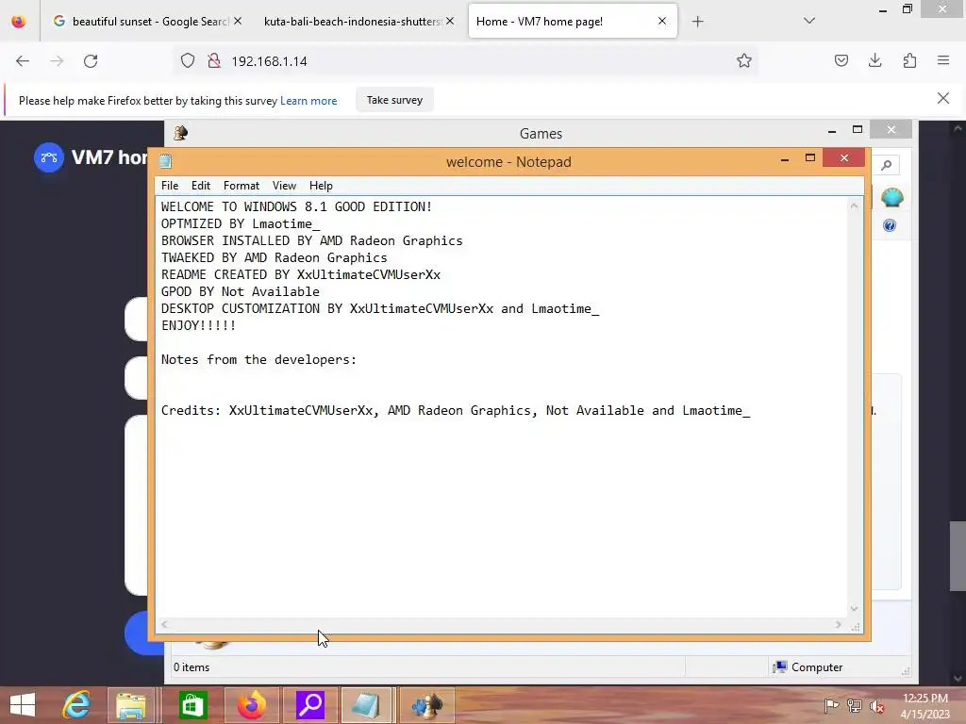Image resolution: width=966 pixels, height=724 pixels.
Task: Open Action Center flag in system tray
Action: tap(831, 706)
